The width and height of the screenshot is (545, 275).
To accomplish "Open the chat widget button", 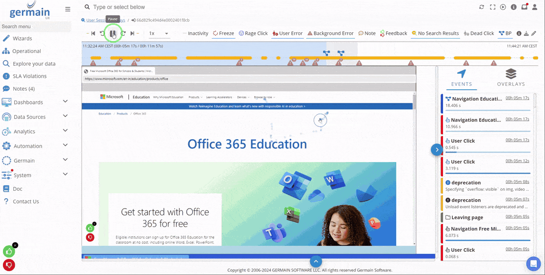I will coord(533,264).
